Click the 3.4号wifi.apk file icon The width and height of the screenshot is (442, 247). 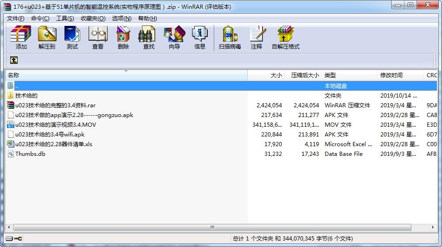10,134
